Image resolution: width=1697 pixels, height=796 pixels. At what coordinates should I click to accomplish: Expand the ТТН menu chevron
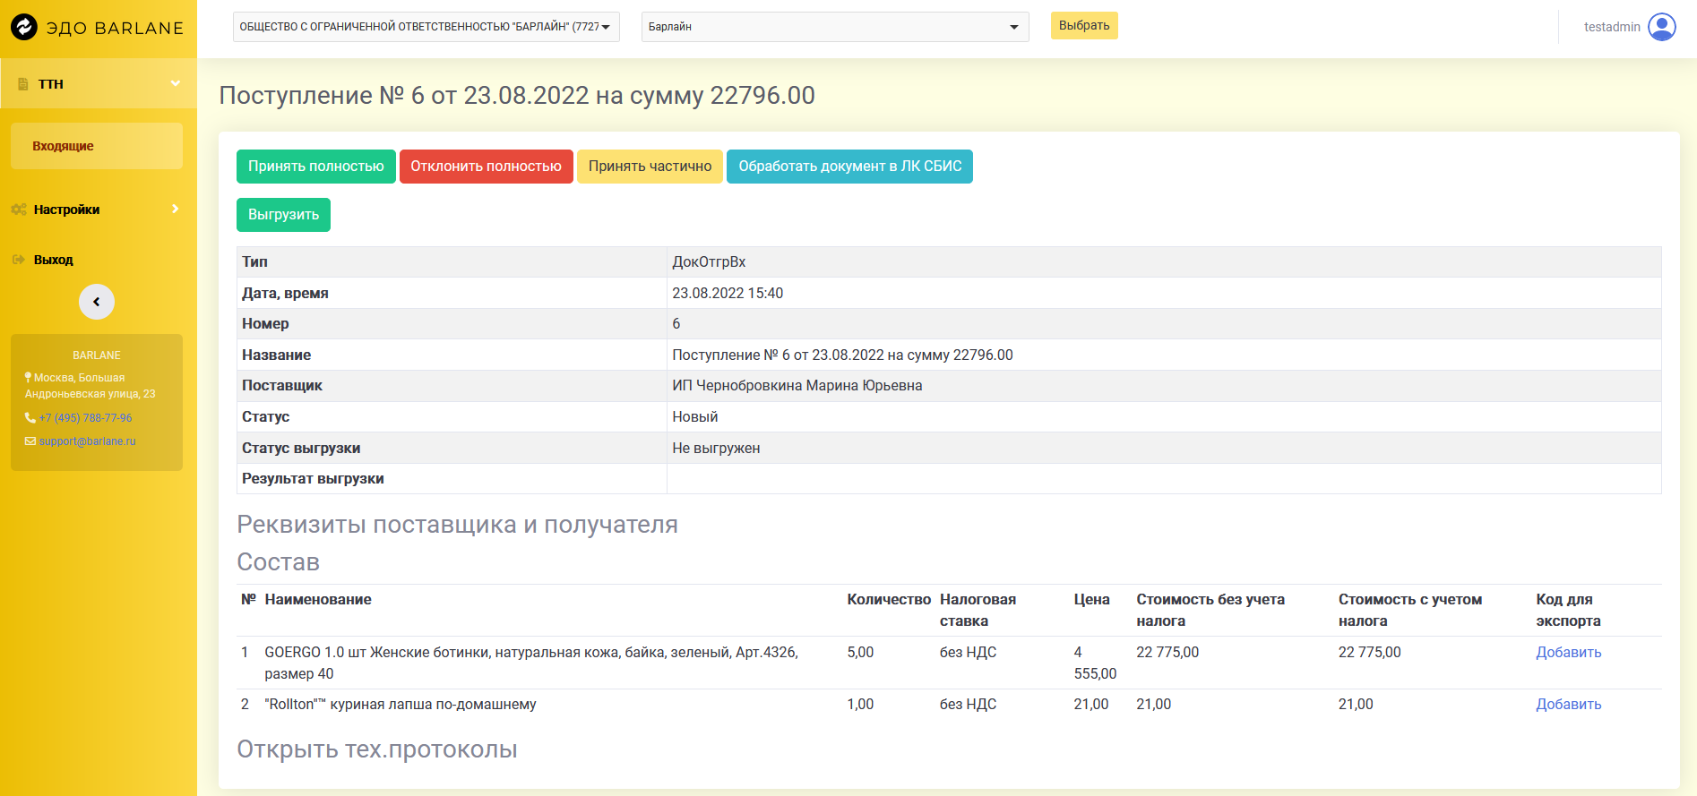pos(176,83)
